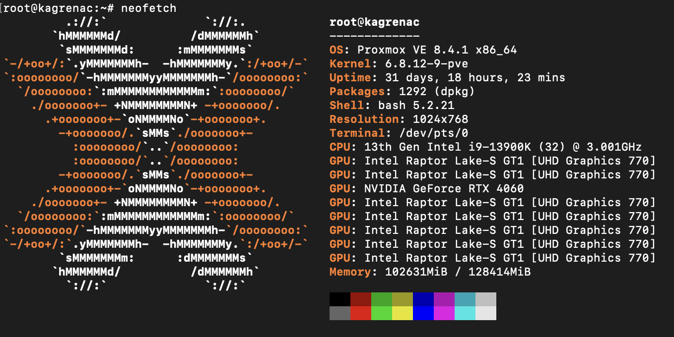
Task: Click 'NVIDIA GeForce RTX 4060' GPU entry
Action: click(444, 189)
